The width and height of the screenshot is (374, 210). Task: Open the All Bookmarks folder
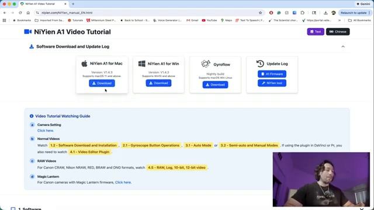(x=359, y=20)
